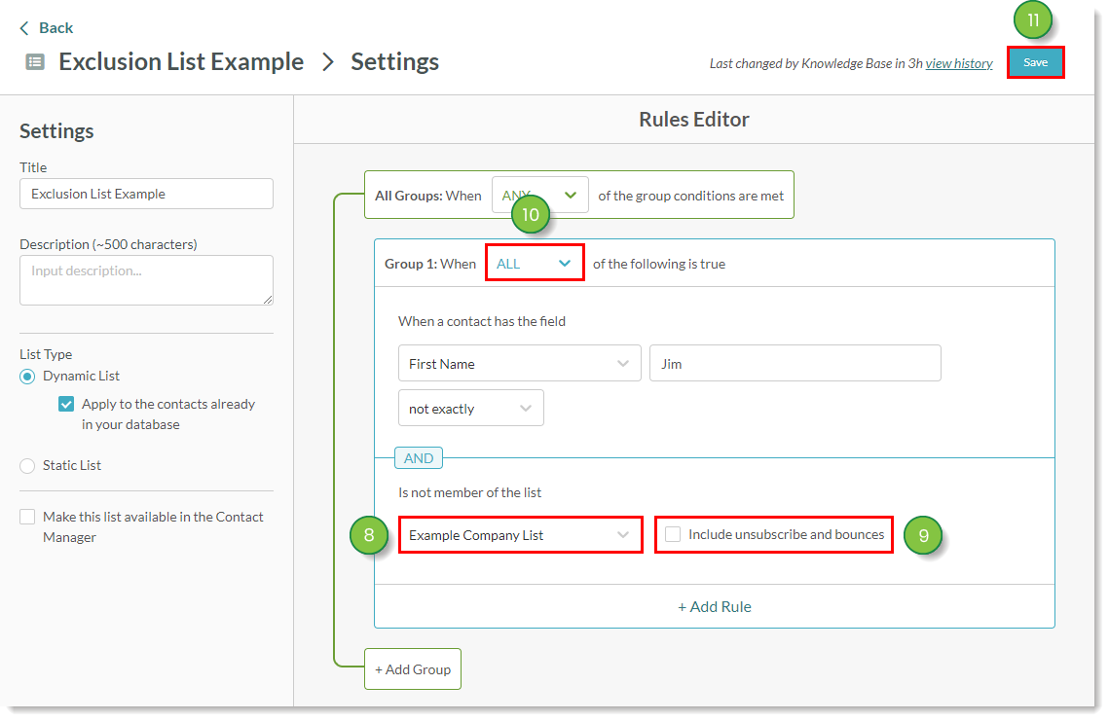Uncheck Apply to the contacts already in database

pyautogui.click(x=66, y=405)
